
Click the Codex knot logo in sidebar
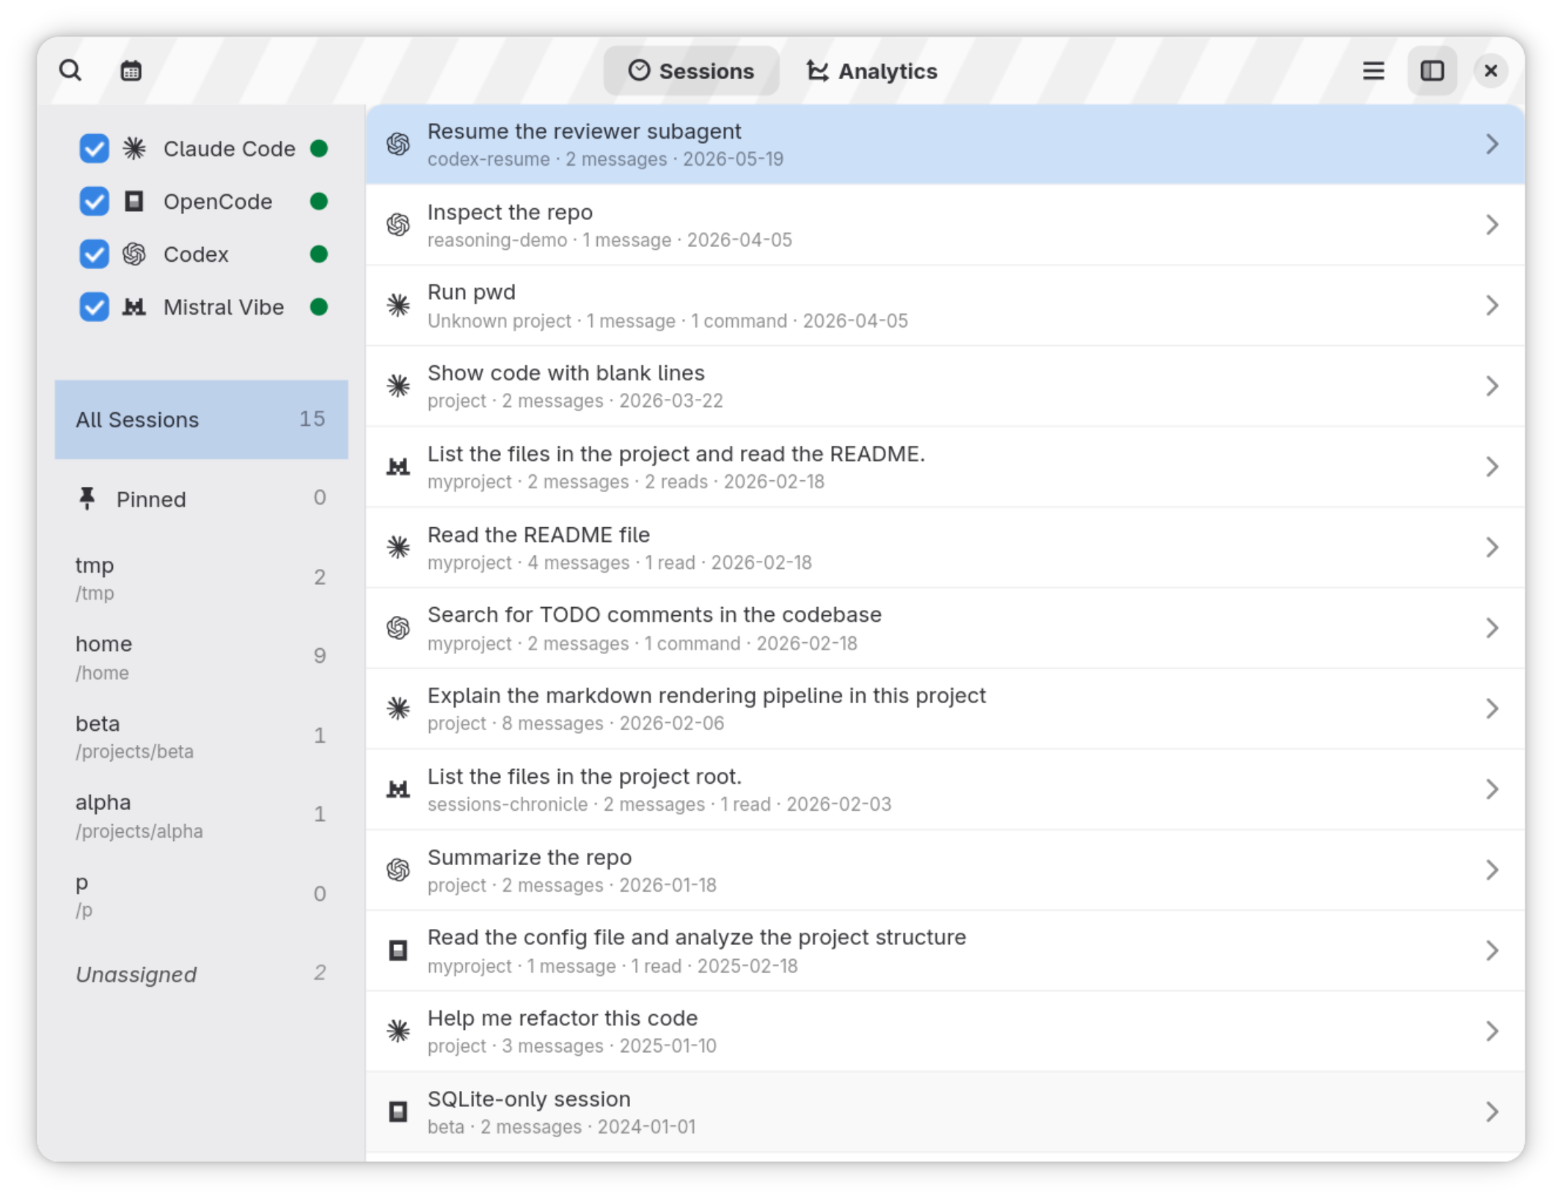tap(134, 254)
